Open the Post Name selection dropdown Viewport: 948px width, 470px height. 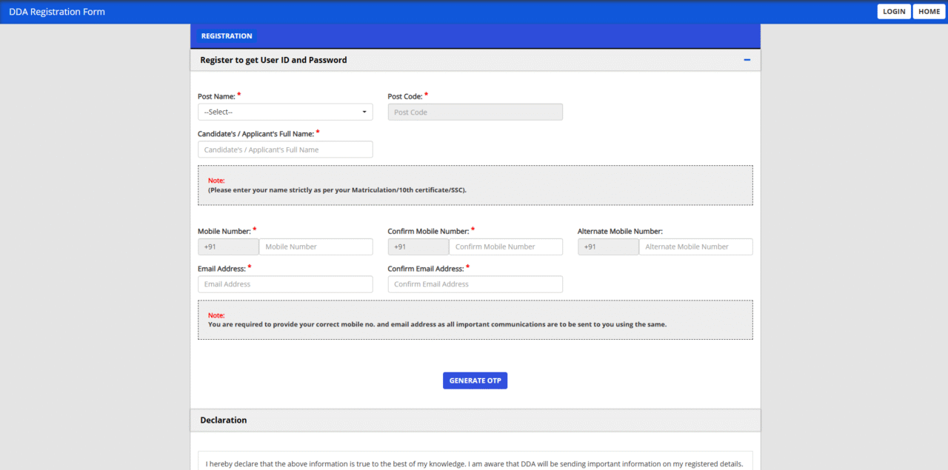coord(285,111)
